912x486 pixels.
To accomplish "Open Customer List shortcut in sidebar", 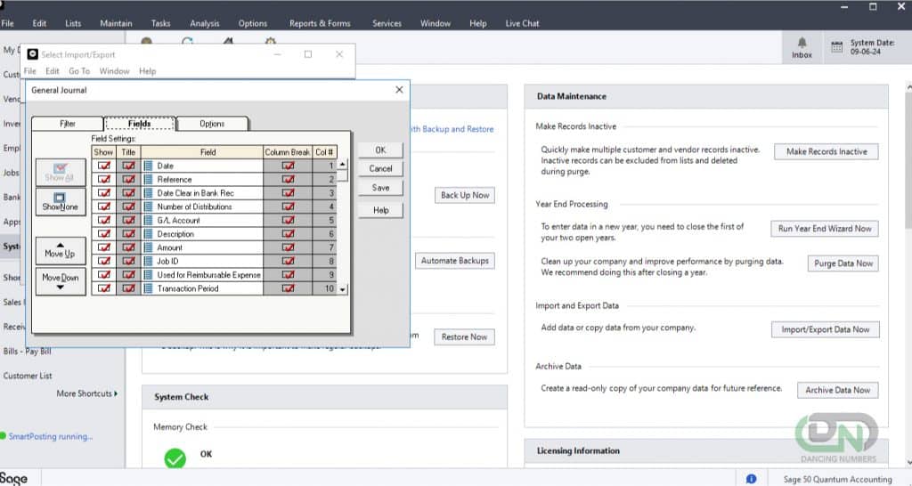I will click(x=28, y=376).
